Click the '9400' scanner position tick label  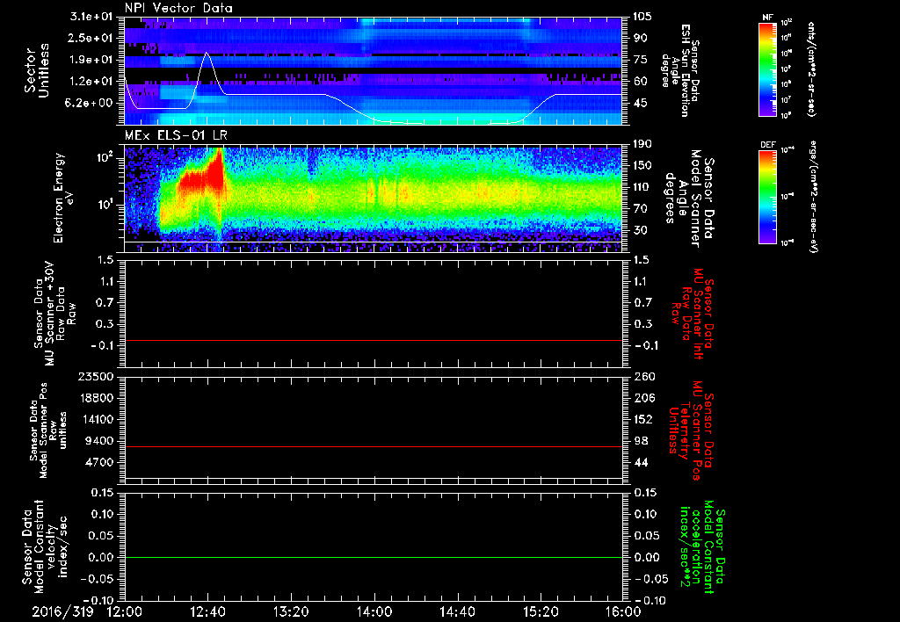[100, 441]
